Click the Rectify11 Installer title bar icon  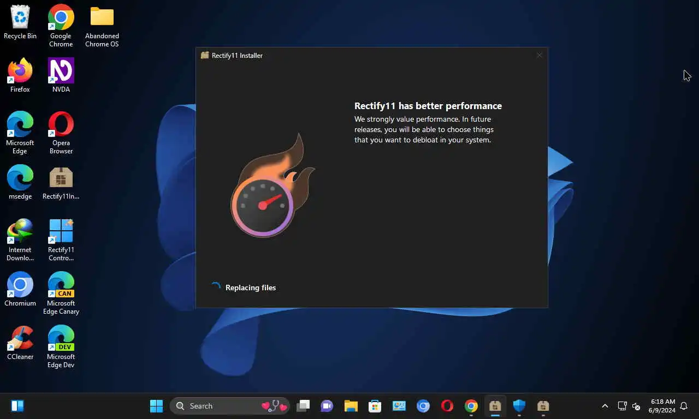(205, 55)
